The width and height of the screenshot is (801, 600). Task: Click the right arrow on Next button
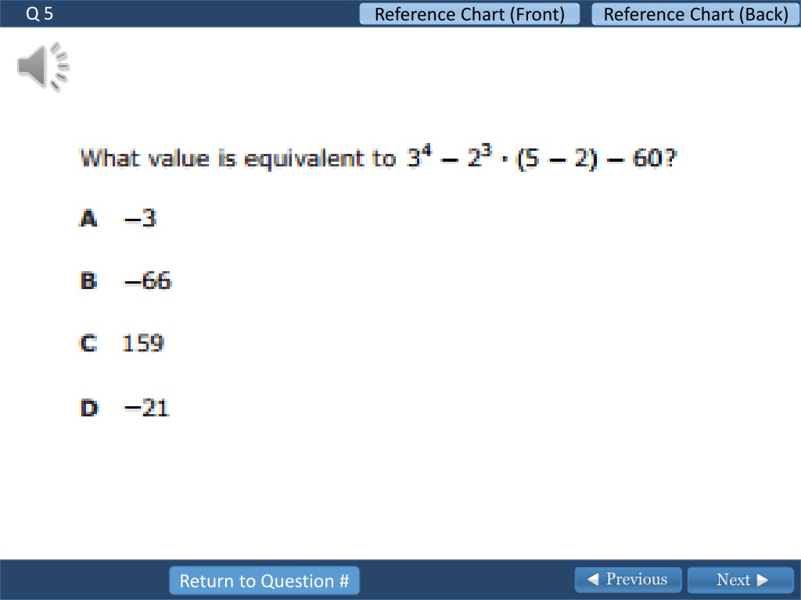tap(763, 580)
